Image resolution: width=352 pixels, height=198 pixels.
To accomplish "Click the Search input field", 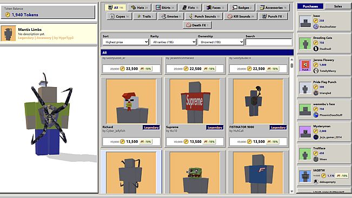I will pos(269,42).
